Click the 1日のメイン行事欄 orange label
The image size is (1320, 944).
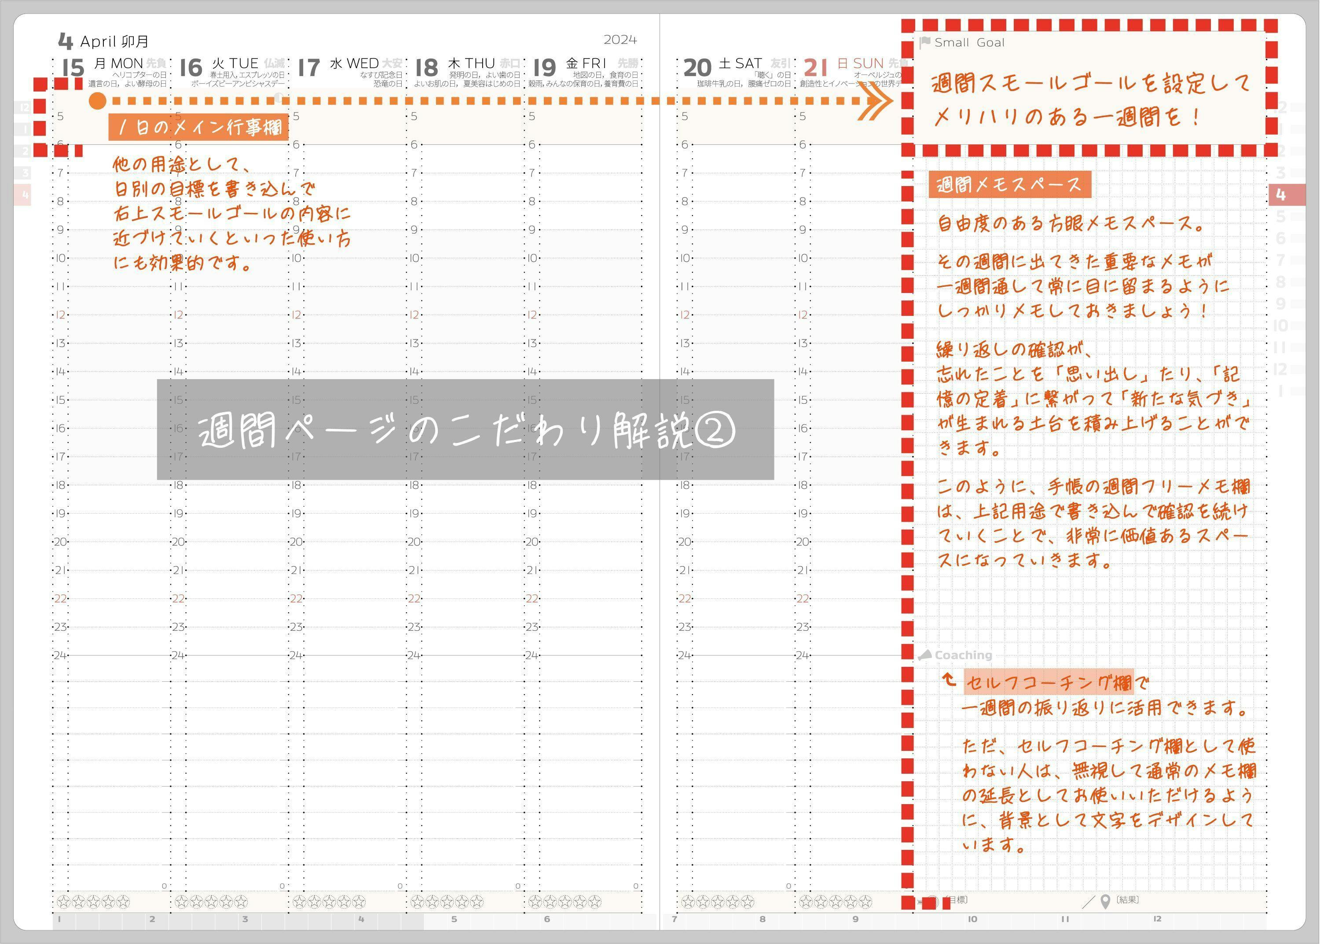[198, 127]
